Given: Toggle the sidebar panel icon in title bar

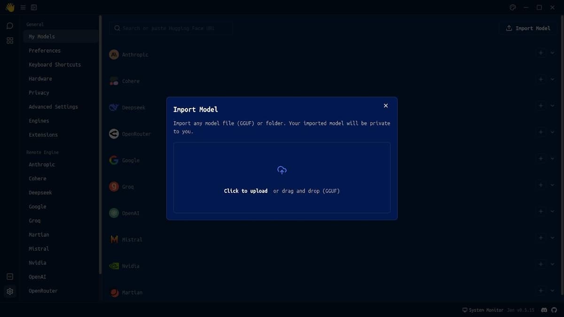Looking at the screenshot, I should coord(34,8).
